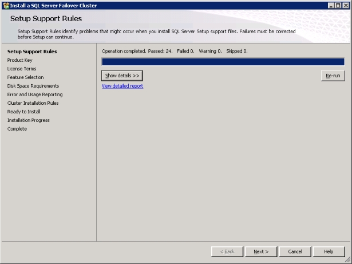
Task: Click the Operation completed status text
Action: [175, 51]
